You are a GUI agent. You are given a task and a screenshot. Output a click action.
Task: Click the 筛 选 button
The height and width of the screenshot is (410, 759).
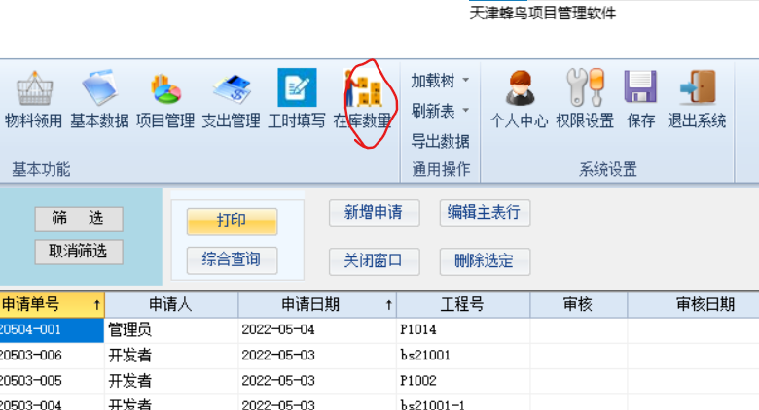coord(79,219)
